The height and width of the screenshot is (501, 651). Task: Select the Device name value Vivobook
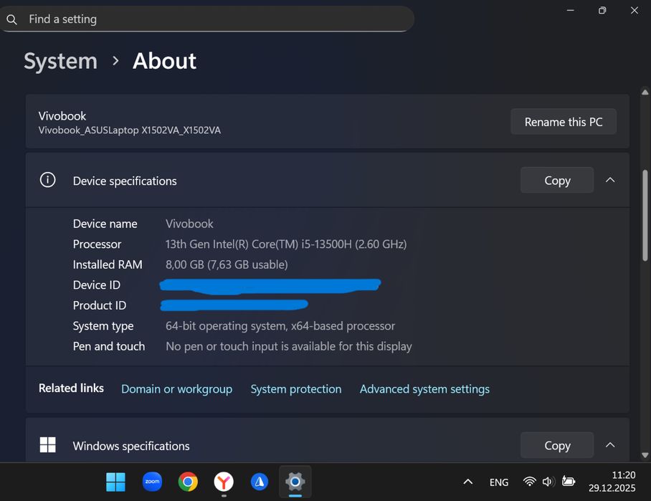[x=189, y=224]
